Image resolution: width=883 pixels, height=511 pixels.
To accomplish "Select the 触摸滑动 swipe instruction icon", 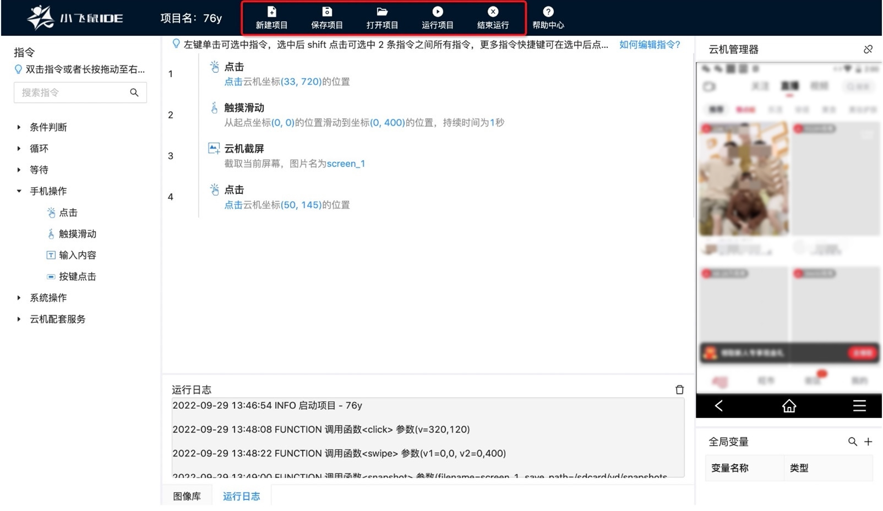I will 50,233.
